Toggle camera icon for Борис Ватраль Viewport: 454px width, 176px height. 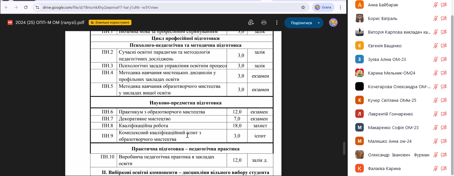tap(444, 19)
